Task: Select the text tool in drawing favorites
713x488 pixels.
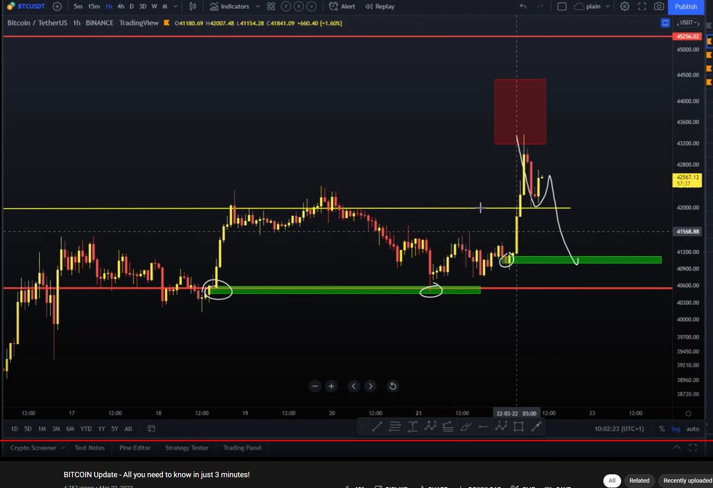Action: 412,426
